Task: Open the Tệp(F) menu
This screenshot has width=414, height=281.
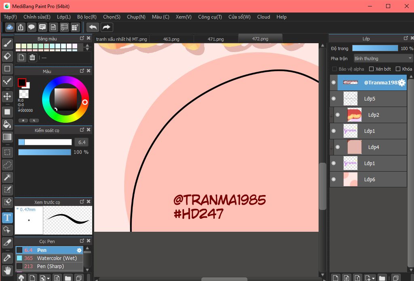Action: (x=10, y=17)
